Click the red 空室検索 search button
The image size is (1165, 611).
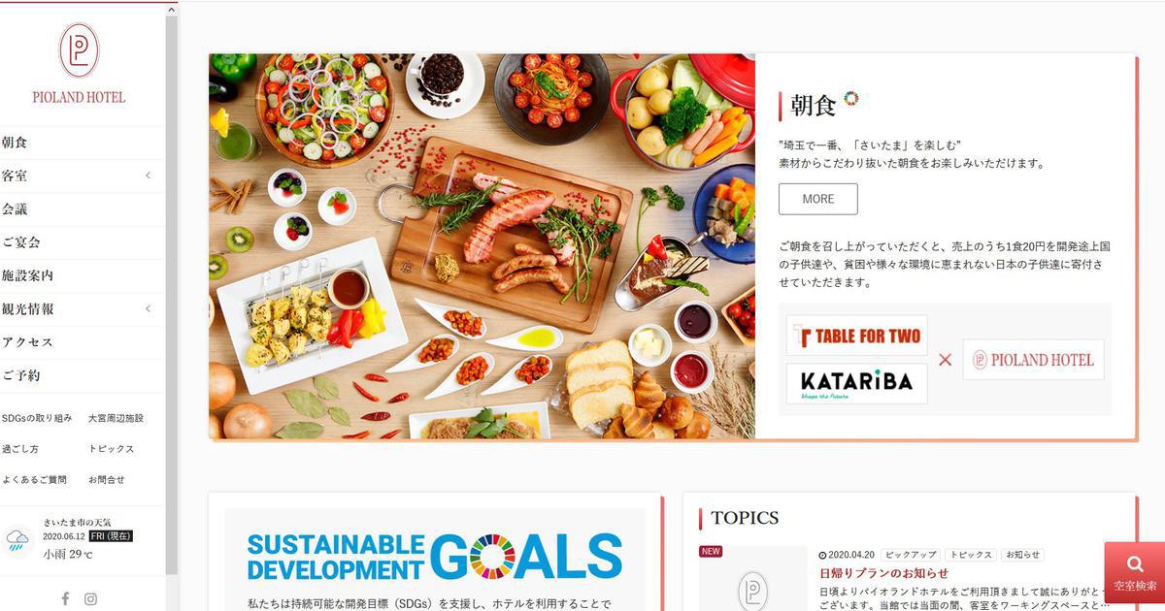[1134, 573]
